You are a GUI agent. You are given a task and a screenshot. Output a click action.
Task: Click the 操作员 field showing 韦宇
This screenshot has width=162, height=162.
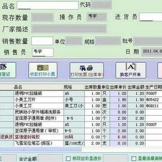(x=97, y=17)
